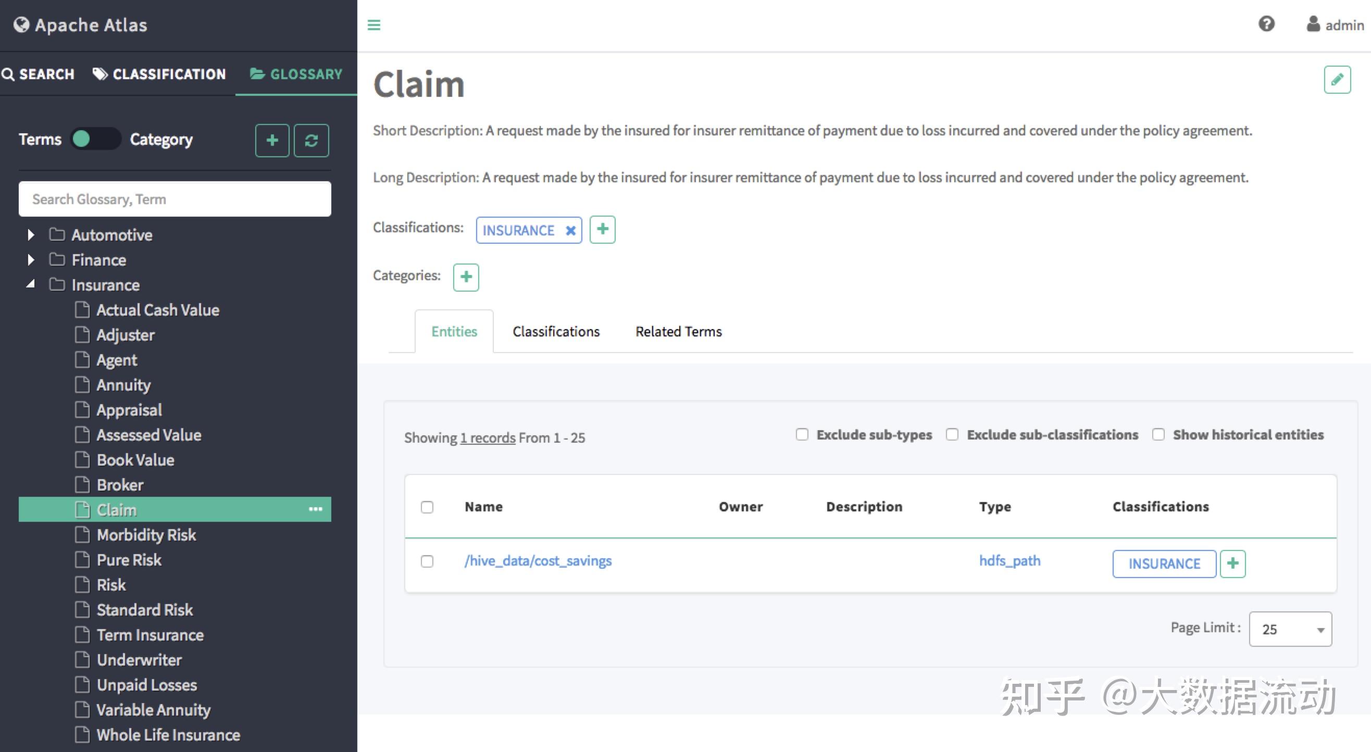Open the edit pencil icon for Claim
This screenshot has height=752, width=1371.
tap(1338, 79)
